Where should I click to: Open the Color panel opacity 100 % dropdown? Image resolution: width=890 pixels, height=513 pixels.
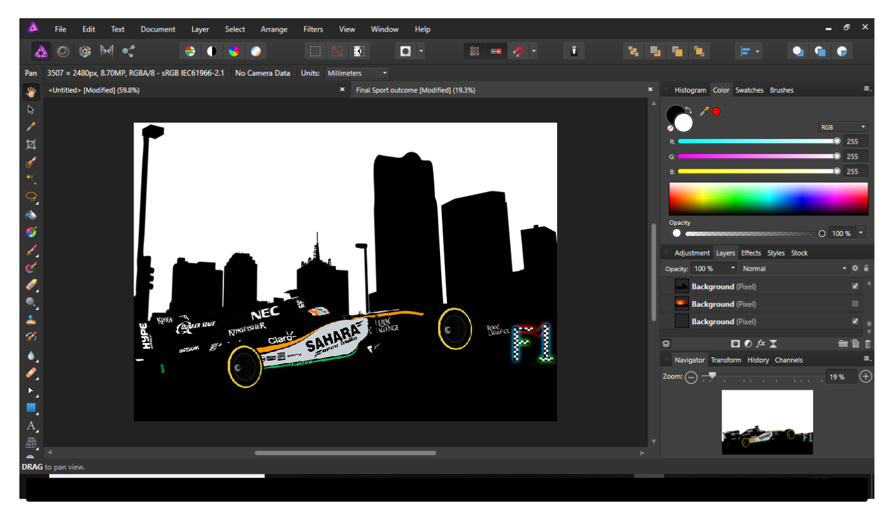[x=860, y=233]
